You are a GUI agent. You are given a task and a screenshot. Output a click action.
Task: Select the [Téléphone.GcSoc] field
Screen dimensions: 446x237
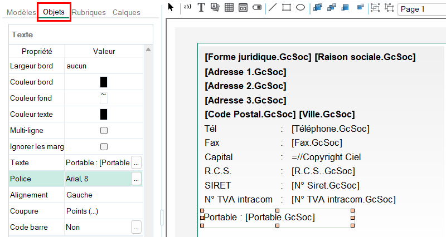[331, 129]
